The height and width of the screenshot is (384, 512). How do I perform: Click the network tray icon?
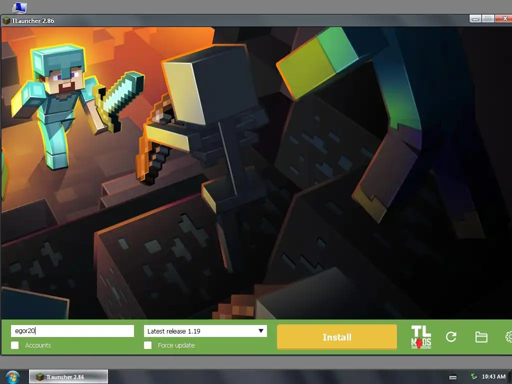pos(474,376)
